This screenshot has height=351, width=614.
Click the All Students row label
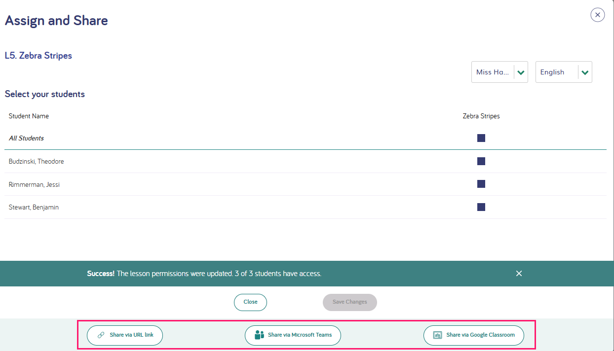coord(26,138)
